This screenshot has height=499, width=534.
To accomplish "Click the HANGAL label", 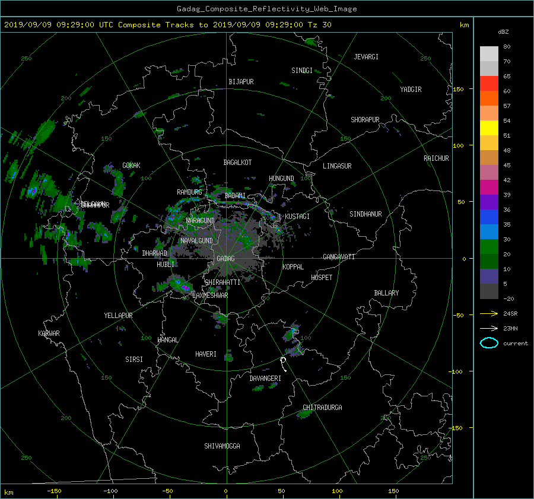I will click(x=167, y=340).
